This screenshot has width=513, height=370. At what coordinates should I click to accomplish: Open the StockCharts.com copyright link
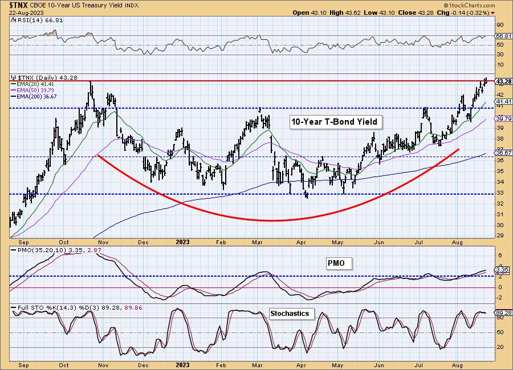tap(470, 5)
